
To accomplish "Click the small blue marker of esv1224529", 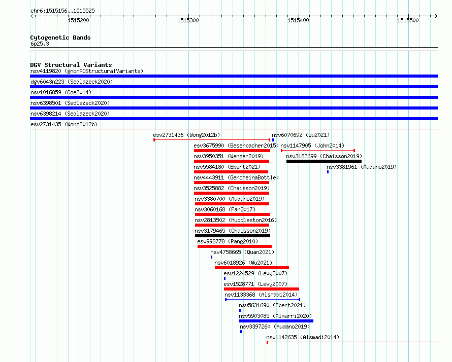I will click(225, 278).
